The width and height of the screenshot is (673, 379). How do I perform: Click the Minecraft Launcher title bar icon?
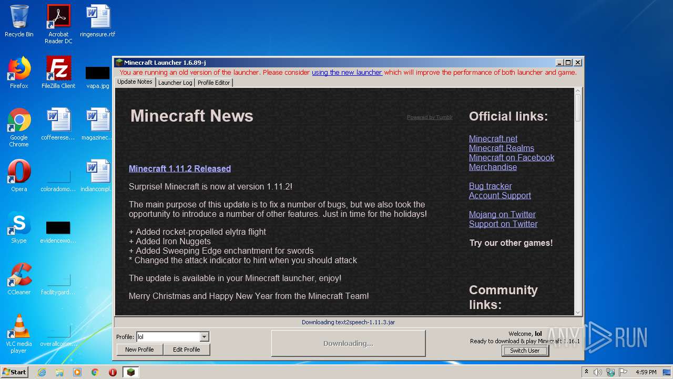pyautogui.click(x=119, y=63)
